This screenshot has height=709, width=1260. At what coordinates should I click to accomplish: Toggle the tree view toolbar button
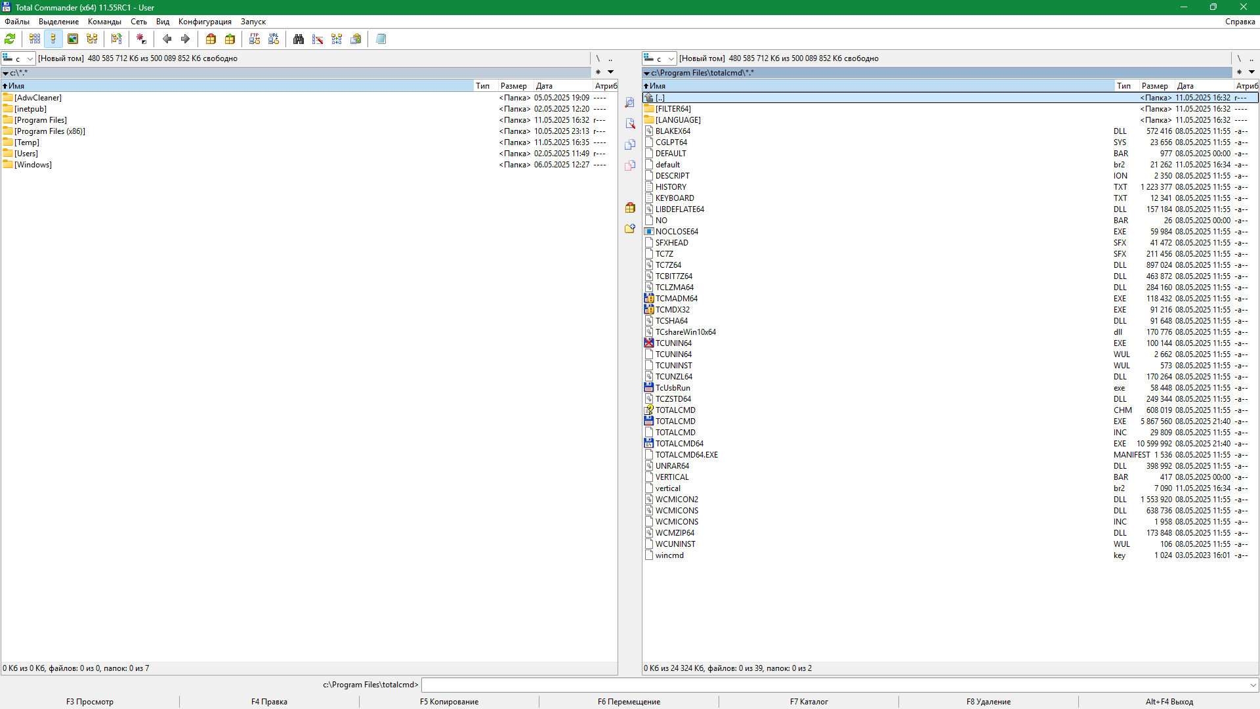[92, 39]
